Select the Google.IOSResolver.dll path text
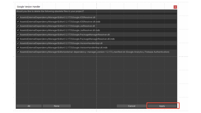 tap(58, 17)
